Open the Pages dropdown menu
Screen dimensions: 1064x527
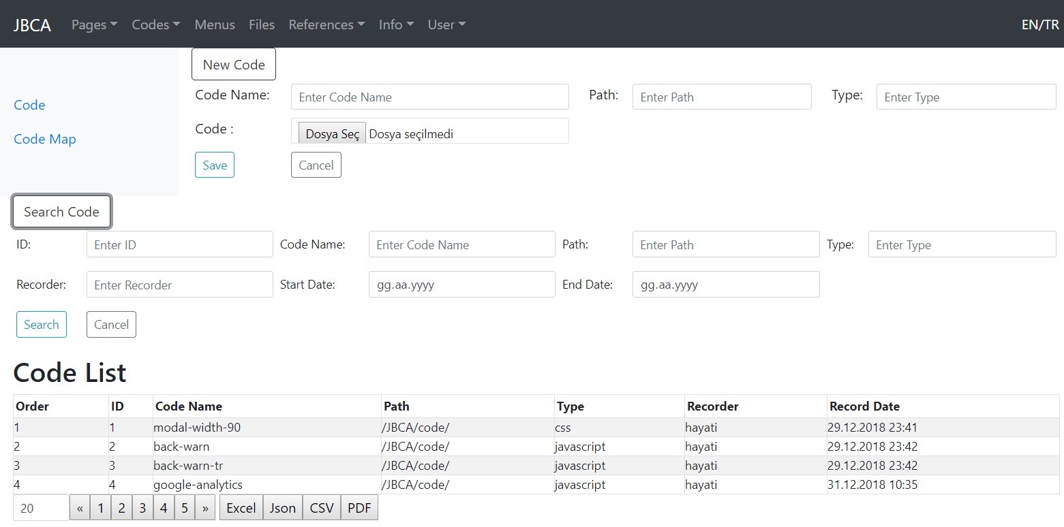pyautogui.click(x=94, y=25)
